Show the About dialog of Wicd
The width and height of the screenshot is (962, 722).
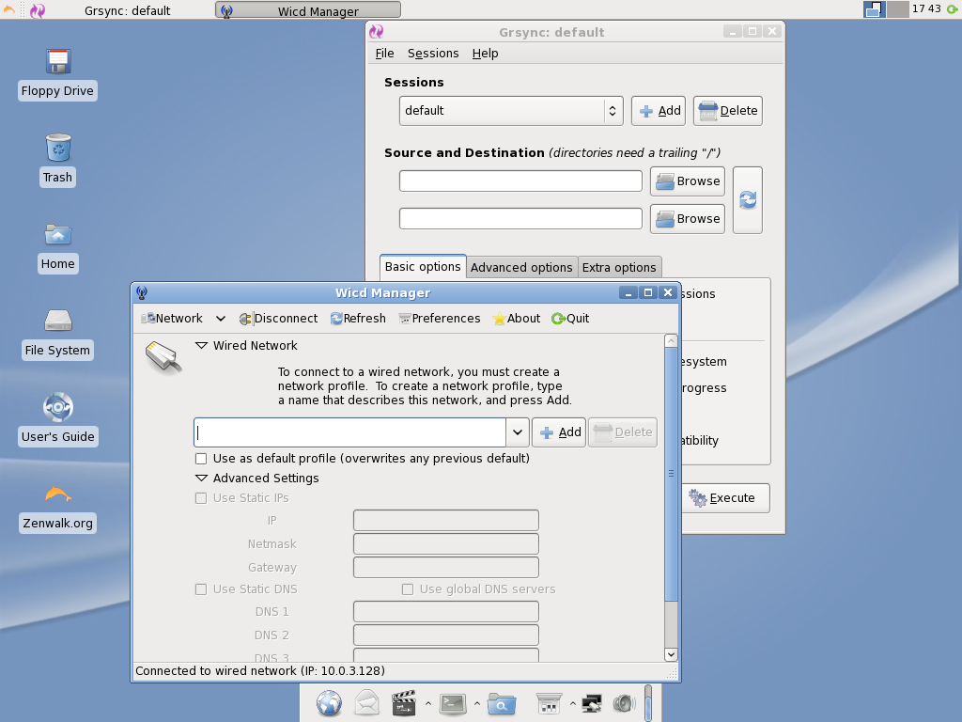coord(517,319)
